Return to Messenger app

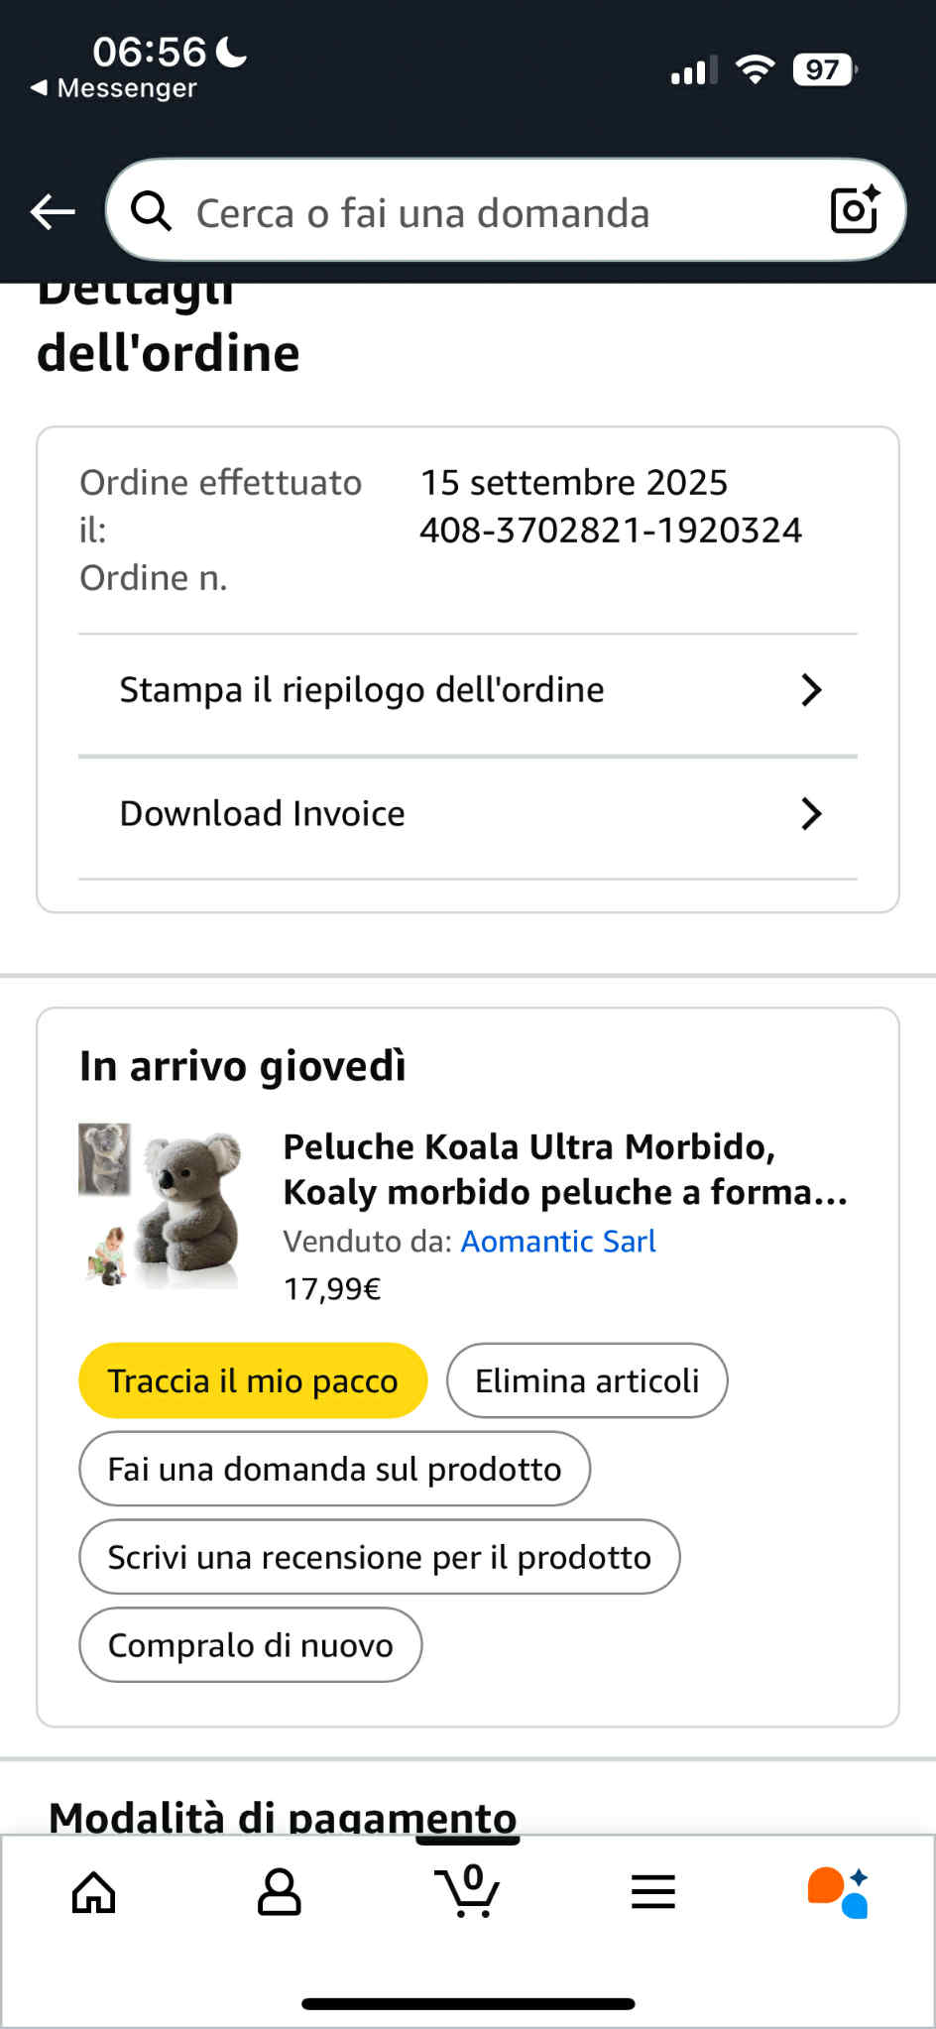point(114,88)
